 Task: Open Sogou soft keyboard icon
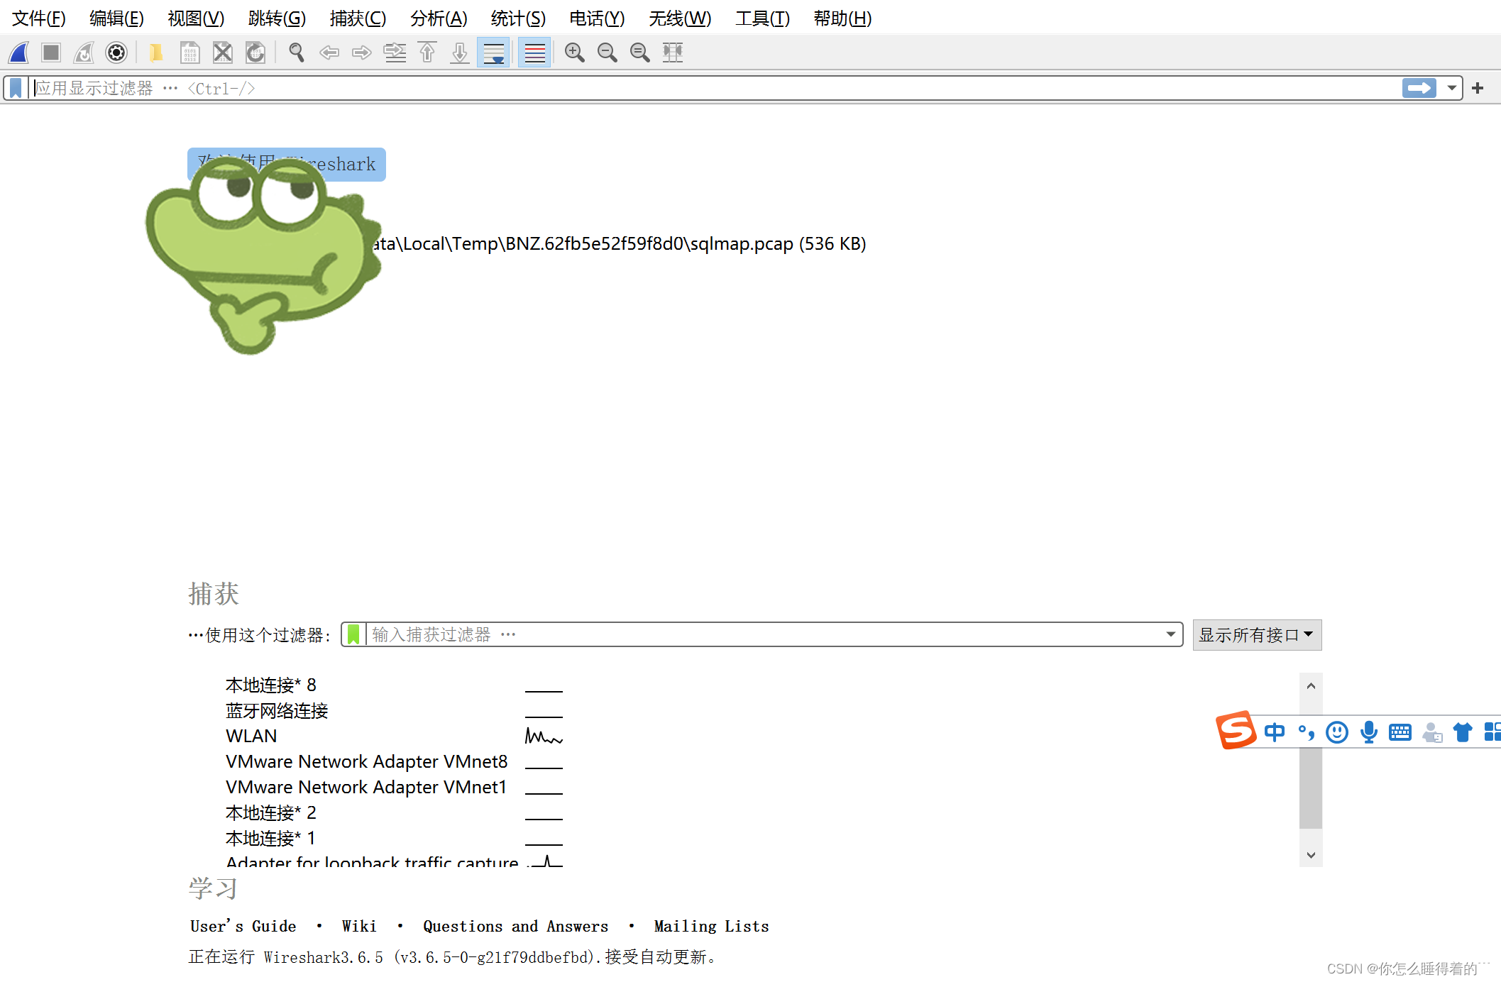click(x=1400, y=732)
